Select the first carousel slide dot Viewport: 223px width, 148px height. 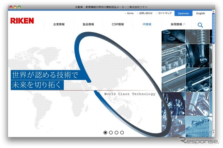[x=105, y=133]
